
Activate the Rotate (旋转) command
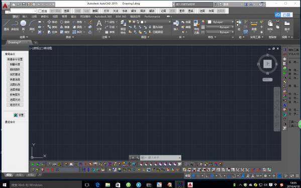pos(65,22)
